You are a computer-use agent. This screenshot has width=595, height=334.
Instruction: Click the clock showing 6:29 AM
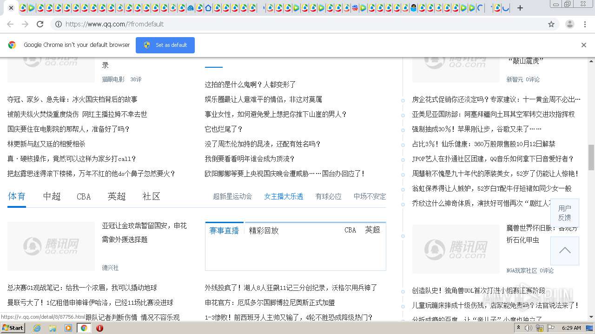(x=571, y=328)
